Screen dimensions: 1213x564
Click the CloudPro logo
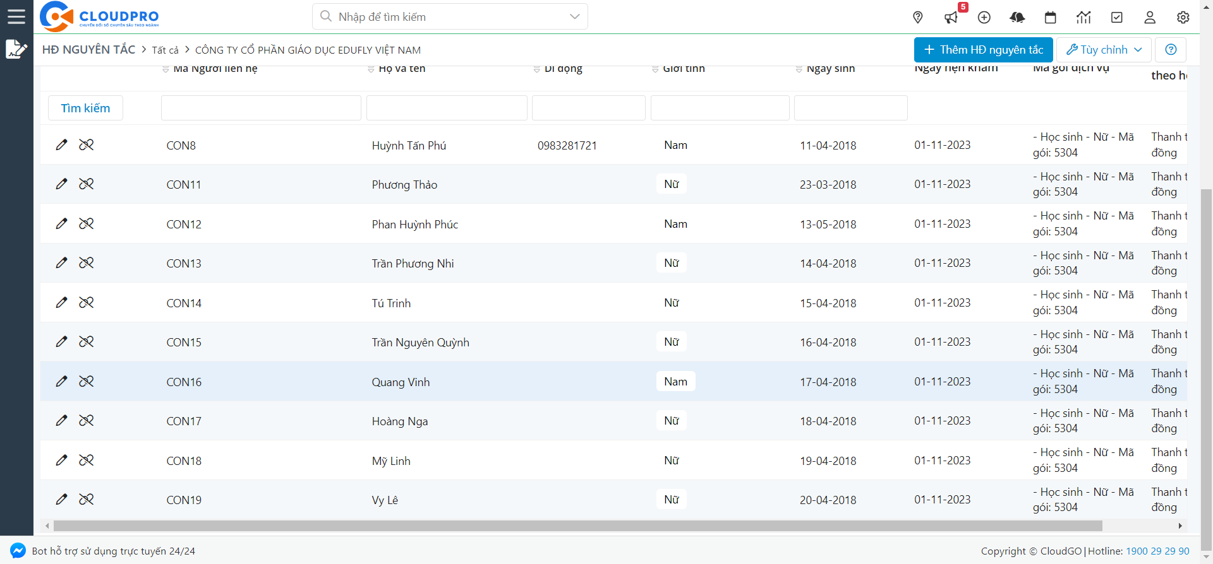click(99, 17)
